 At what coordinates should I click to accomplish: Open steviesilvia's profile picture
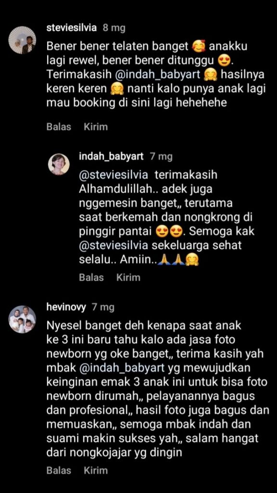22,40
